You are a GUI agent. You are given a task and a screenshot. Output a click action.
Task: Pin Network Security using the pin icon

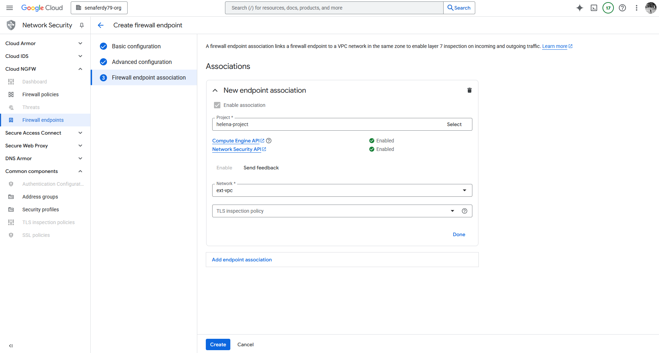[x=82, y=25]
